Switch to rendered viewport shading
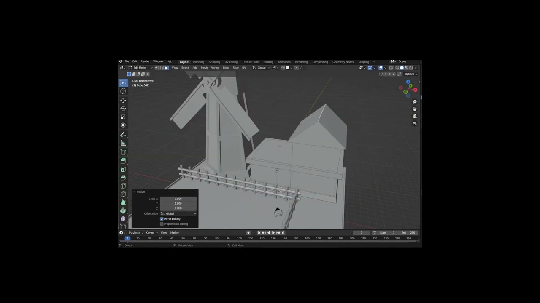This screenshot has height=303, width=540. 411,68
